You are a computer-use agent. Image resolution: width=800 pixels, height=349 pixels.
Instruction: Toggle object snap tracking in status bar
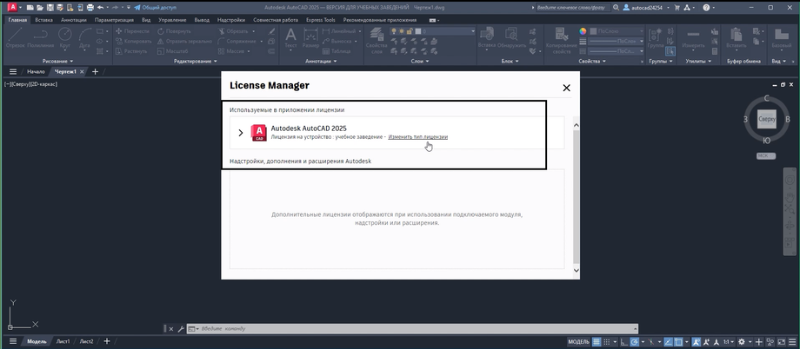click(667, 342)
